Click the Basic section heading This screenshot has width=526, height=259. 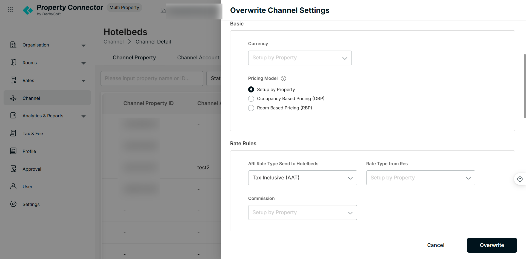coord(237,24)
